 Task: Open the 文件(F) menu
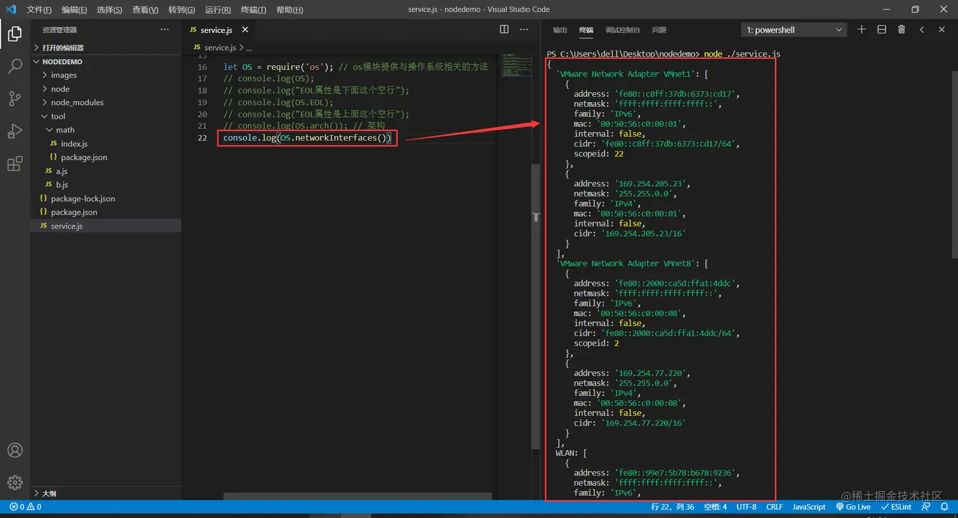pyautogui.click(x=39, y=9)
